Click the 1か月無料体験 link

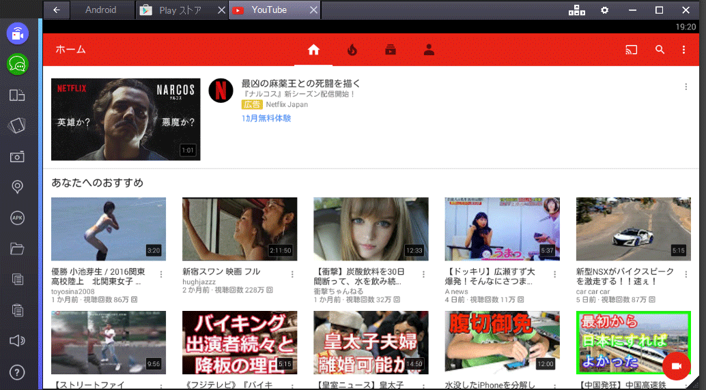(266, 119)
